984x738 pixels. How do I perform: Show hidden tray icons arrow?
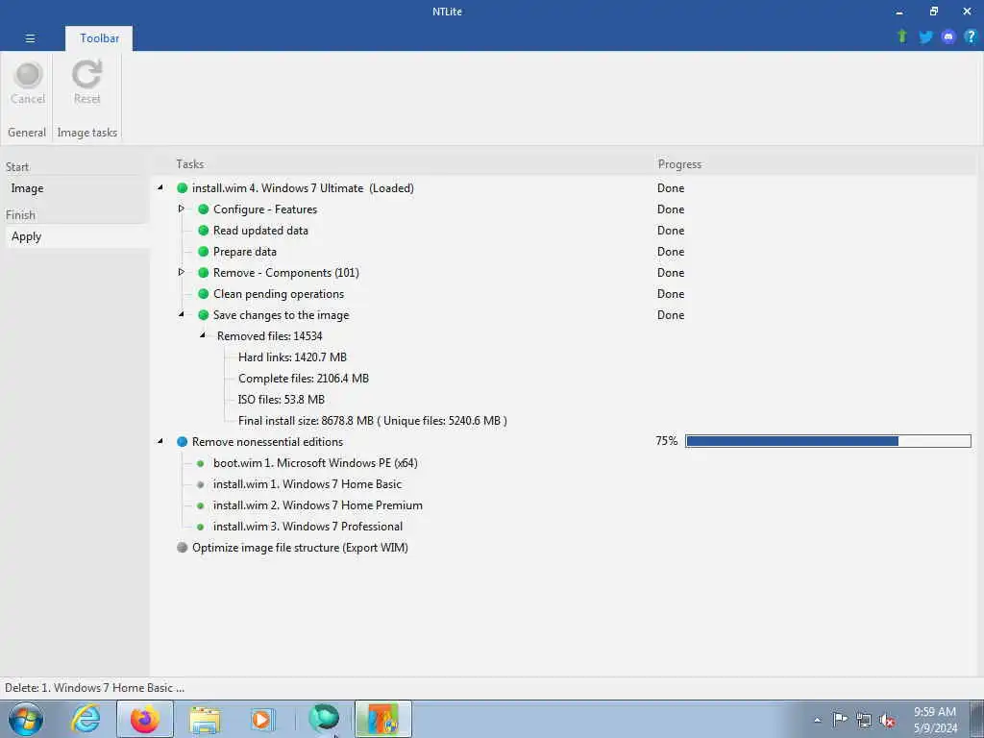click(817, 721)
